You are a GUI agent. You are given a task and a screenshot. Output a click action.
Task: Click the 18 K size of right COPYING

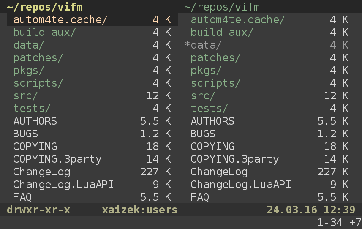pyautogui.click(x=336, y=146)
